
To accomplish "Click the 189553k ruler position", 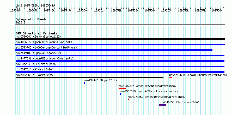I will tap(133, 10).
